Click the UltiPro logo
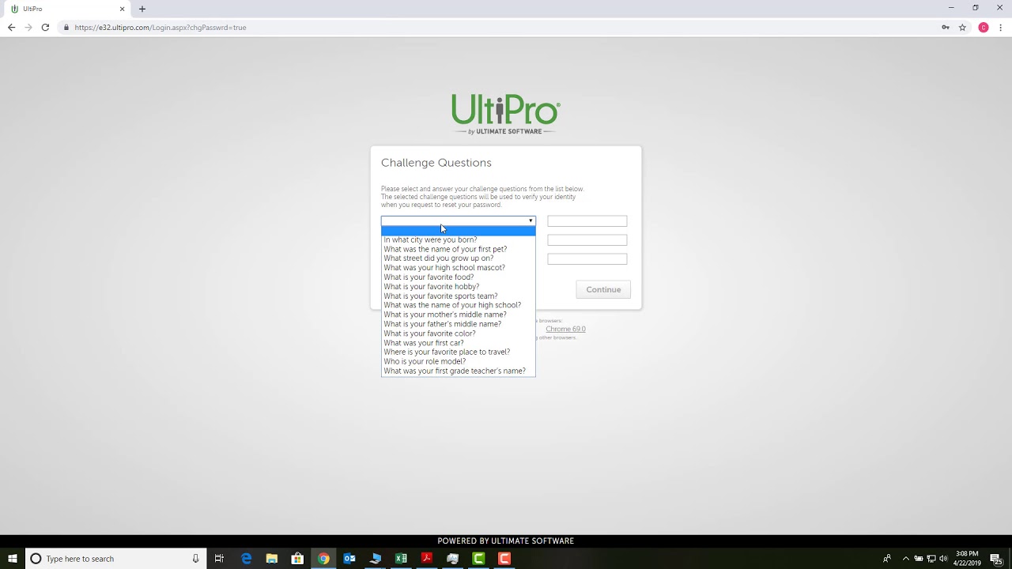The height and width of the screenshot is (569, 1012). coord(506,114)
